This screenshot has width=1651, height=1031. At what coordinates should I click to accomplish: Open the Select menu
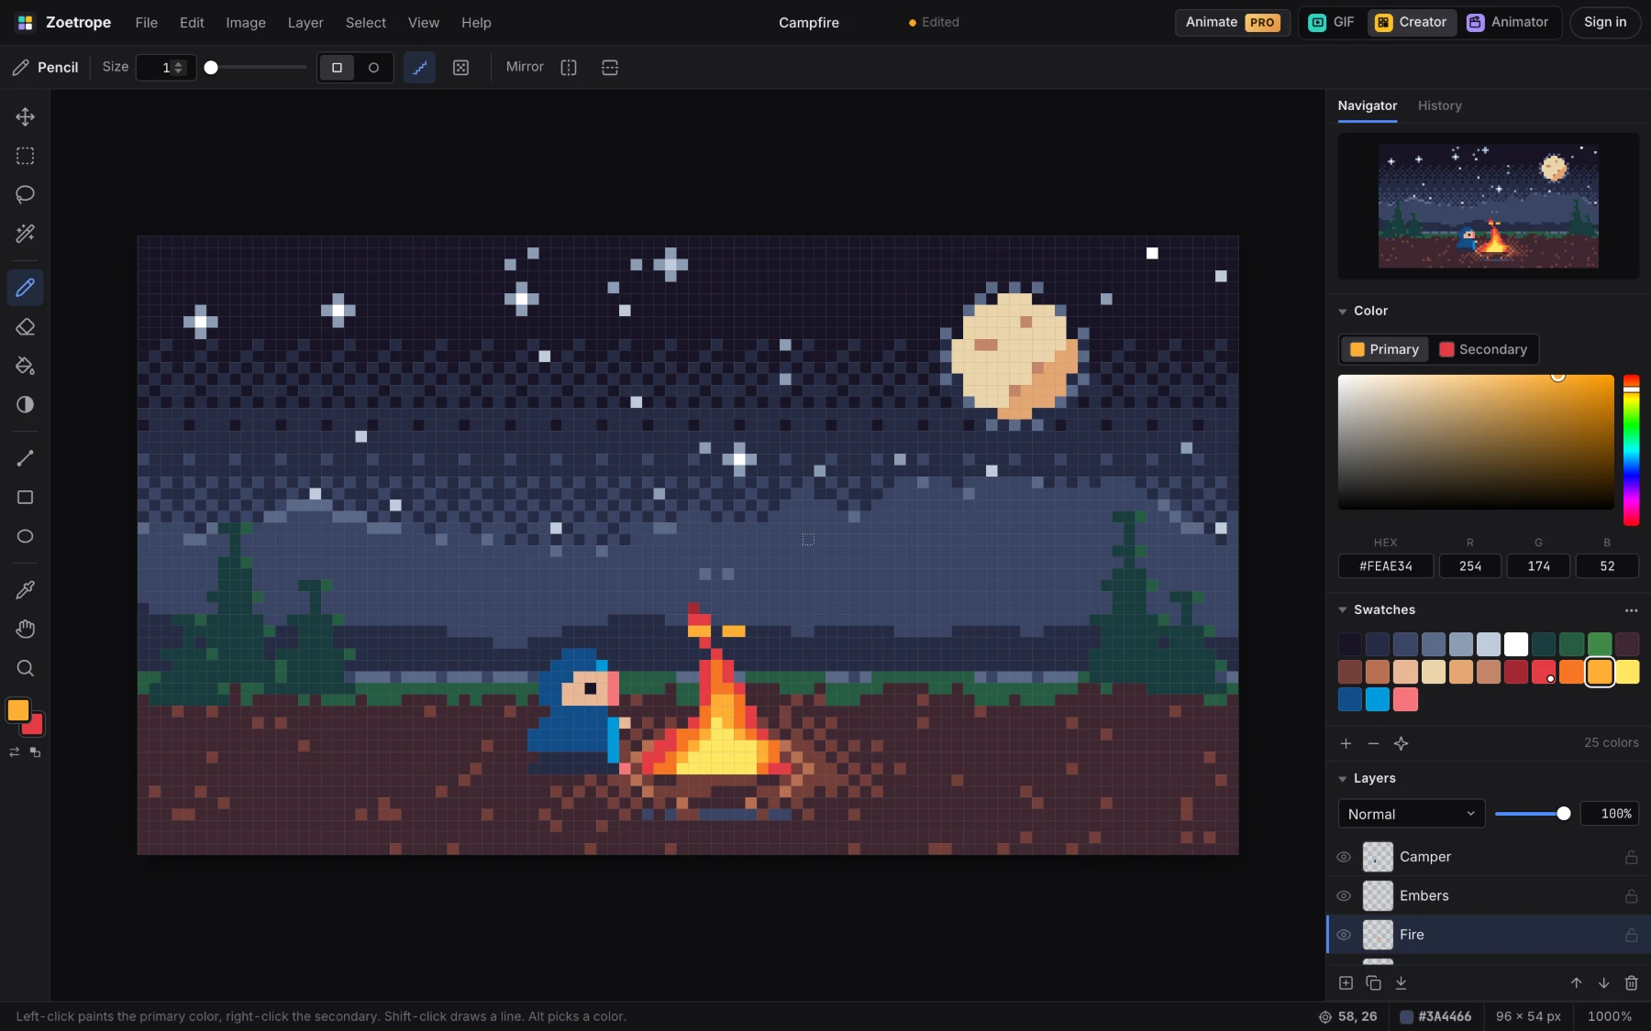point(365,22)
